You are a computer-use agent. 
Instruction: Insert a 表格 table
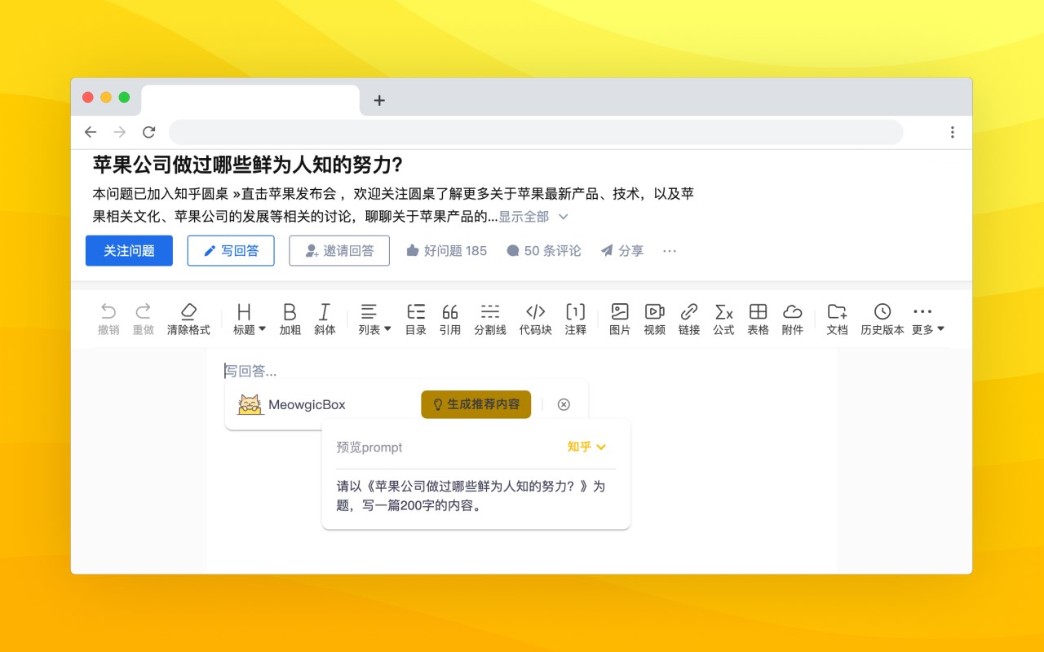758,319
